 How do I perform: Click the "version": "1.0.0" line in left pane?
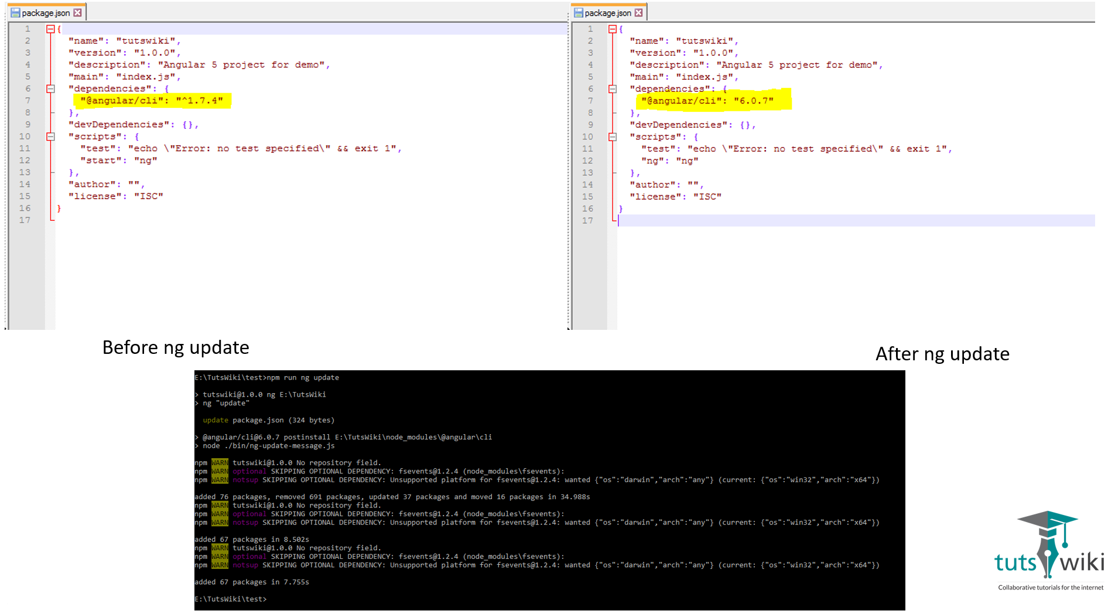click(125, 53)
